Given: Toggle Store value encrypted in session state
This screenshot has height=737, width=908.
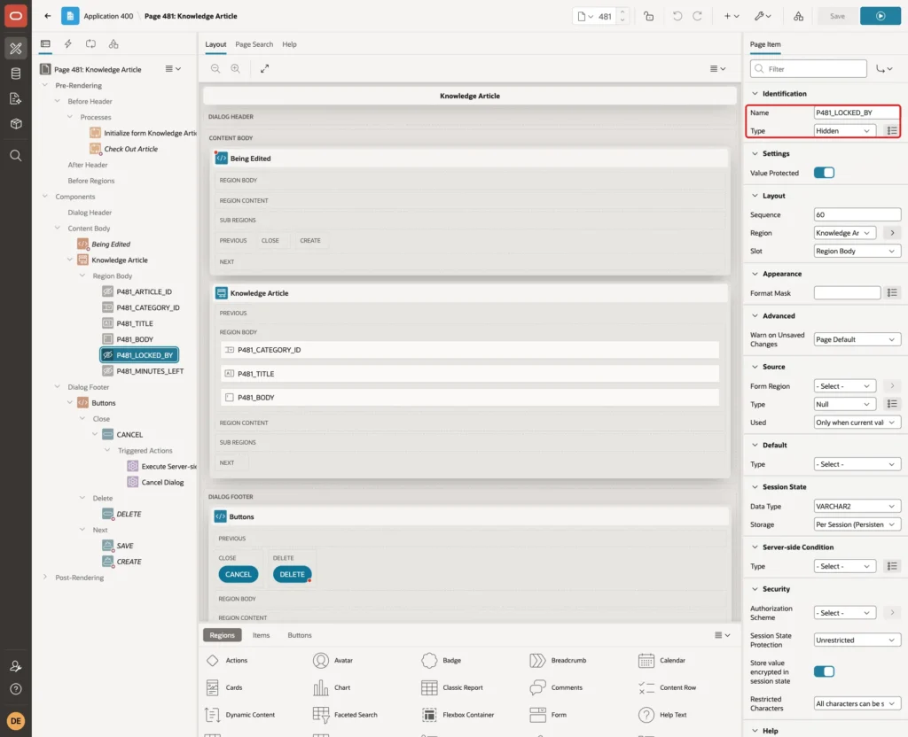Looking at the screenshot, I should [824, 671].
